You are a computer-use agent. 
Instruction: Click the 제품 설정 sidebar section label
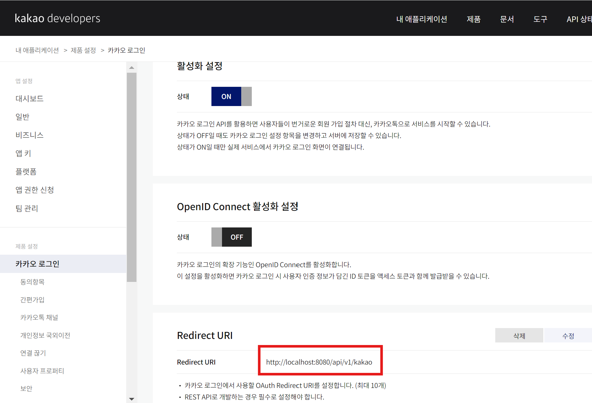pos(27,246)
